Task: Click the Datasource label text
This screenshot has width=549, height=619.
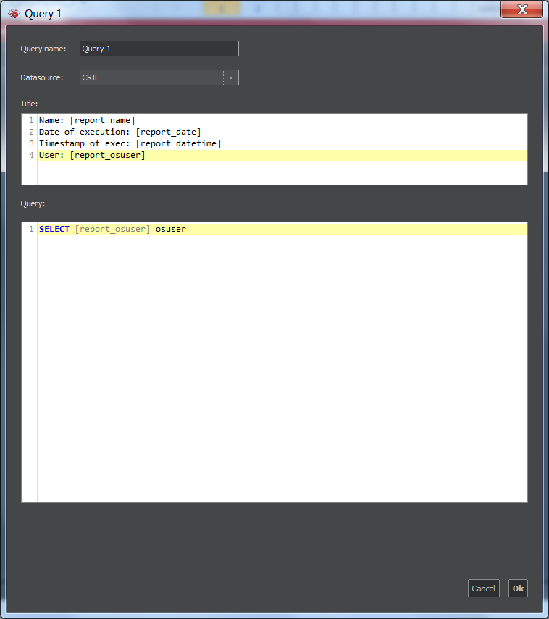Action: click(42, 77)
